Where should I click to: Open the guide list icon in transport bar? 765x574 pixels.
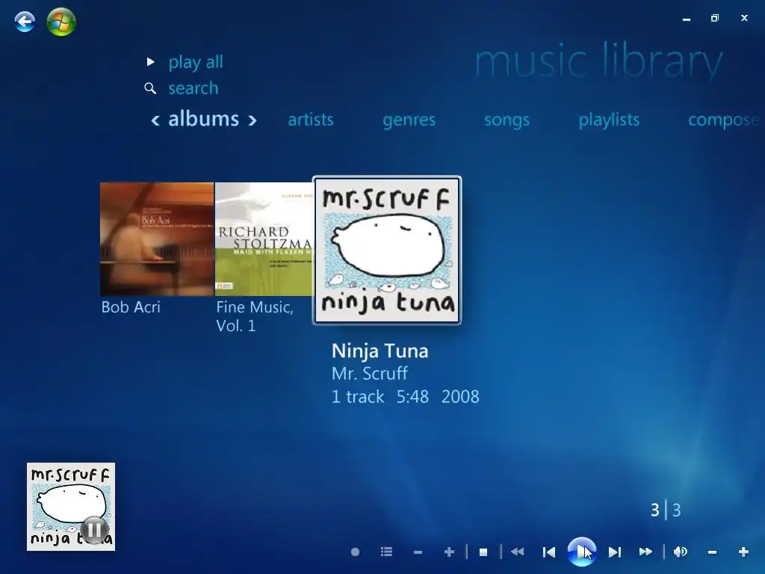(386, 552)
